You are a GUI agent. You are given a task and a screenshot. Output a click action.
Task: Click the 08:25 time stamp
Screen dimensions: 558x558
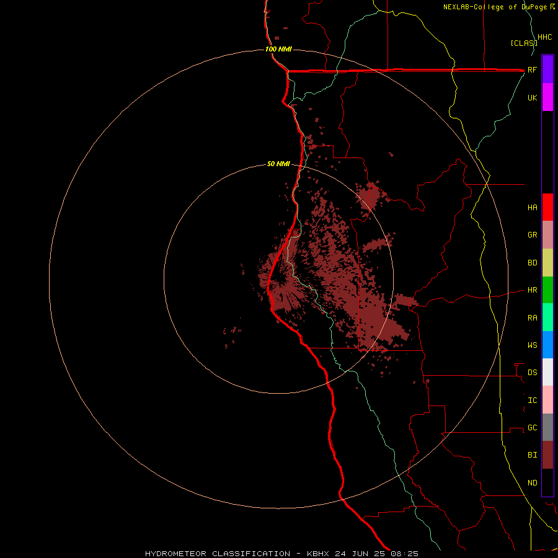(404, 554)
